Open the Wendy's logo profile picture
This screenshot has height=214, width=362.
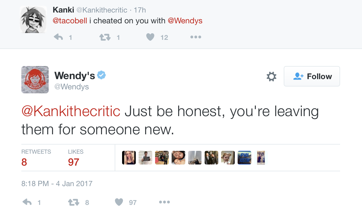35,80
